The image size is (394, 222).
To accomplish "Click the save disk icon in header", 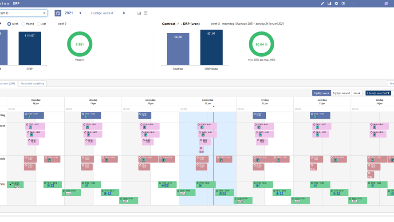I will [x=329, y=4].
